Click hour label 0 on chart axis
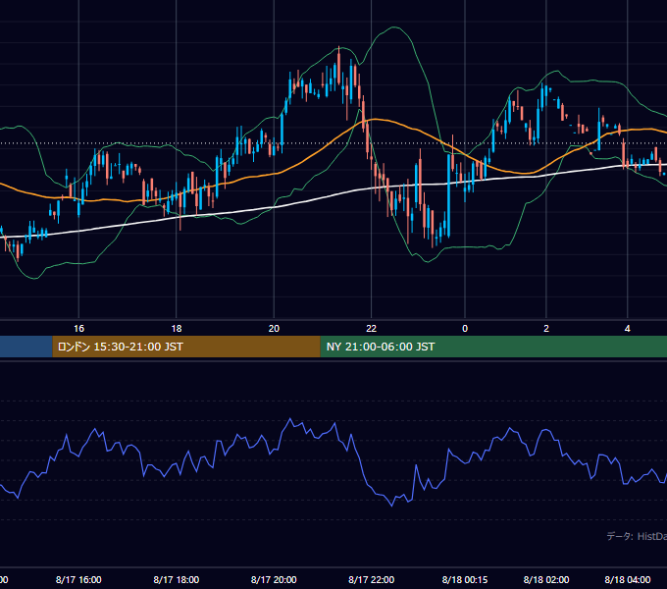Screen dimensions: 667x589 tap(465, 329)
